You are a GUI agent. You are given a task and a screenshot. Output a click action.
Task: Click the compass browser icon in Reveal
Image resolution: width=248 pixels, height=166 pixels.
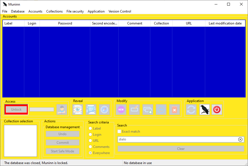tap(104, 110)
